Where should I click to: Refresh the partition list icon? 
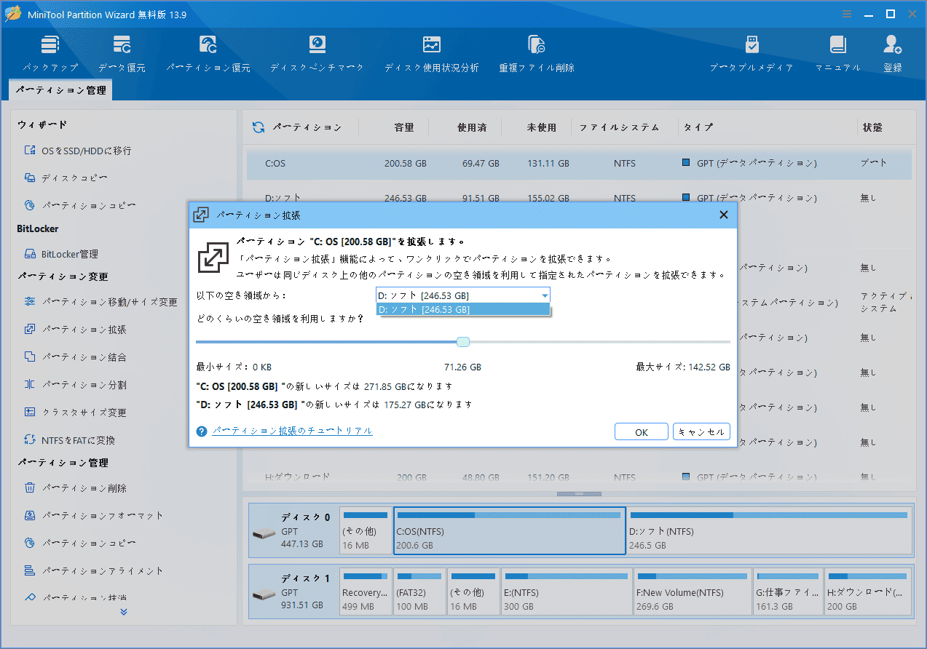coord(259,127)
